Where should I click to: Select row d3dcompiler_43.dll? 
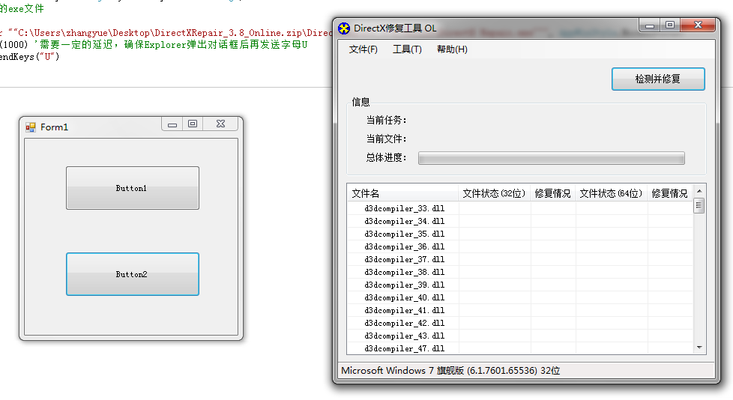pyautogui.click(x=520, y=336)
